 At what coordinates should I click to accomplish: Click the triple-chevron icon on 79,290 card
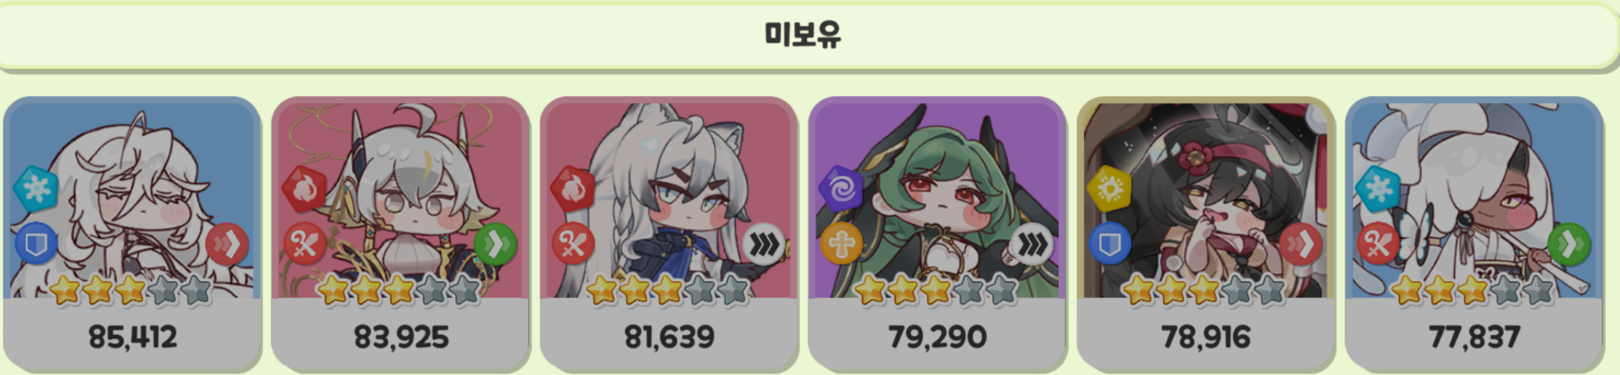coord(1033,246)
